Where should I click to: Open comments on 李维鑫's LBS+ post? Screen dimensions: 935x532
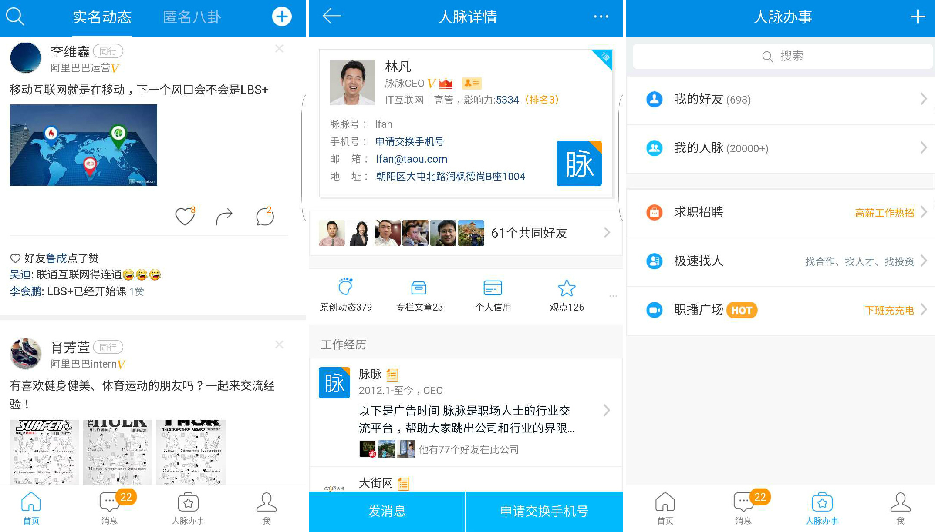264,216
